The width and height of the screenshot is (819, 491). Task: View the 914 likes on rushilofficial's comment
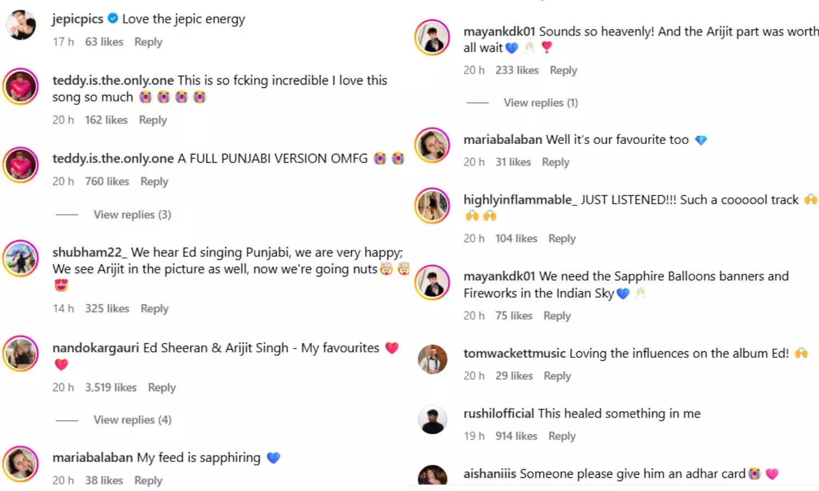516,436
